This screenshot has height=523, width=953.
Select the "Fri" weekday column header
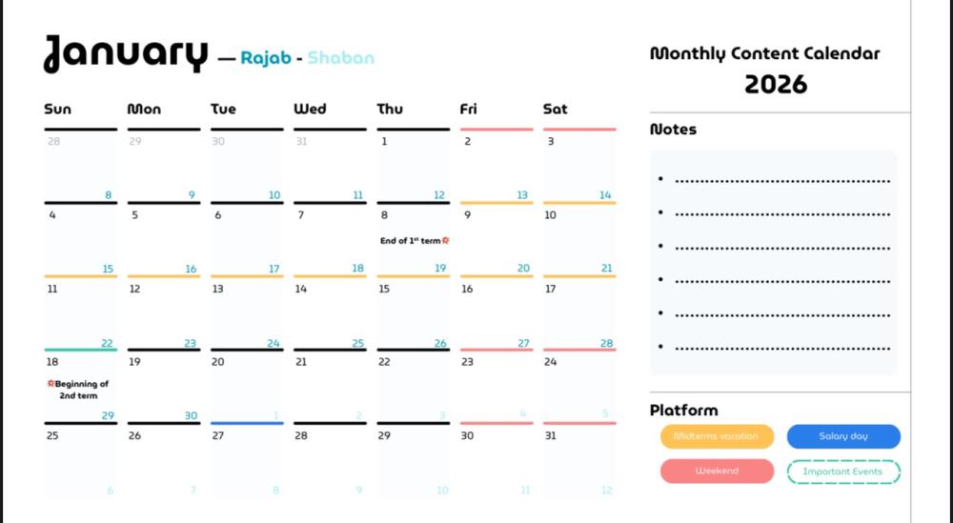click(468, 110)
